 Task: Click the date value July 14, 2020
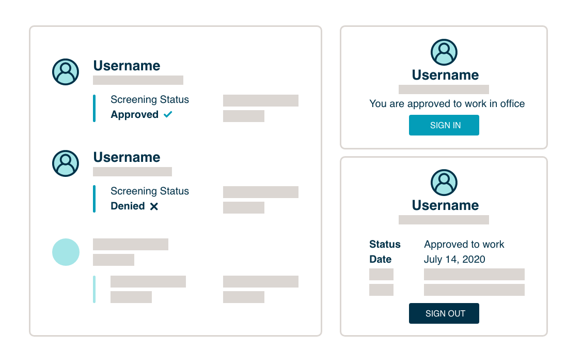point(454,260)
